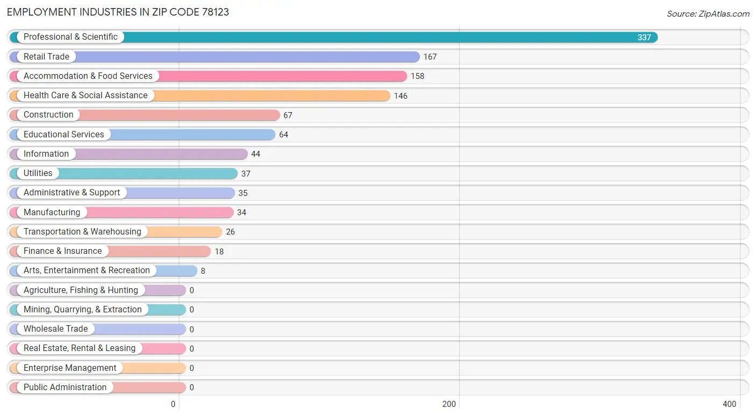Click the pink Accommodation & Food Services bar
756x417 pixels.
208,76
